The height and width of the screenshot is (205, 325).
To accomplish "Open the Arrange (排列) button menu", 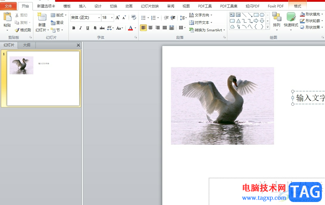I will point(276,21).
